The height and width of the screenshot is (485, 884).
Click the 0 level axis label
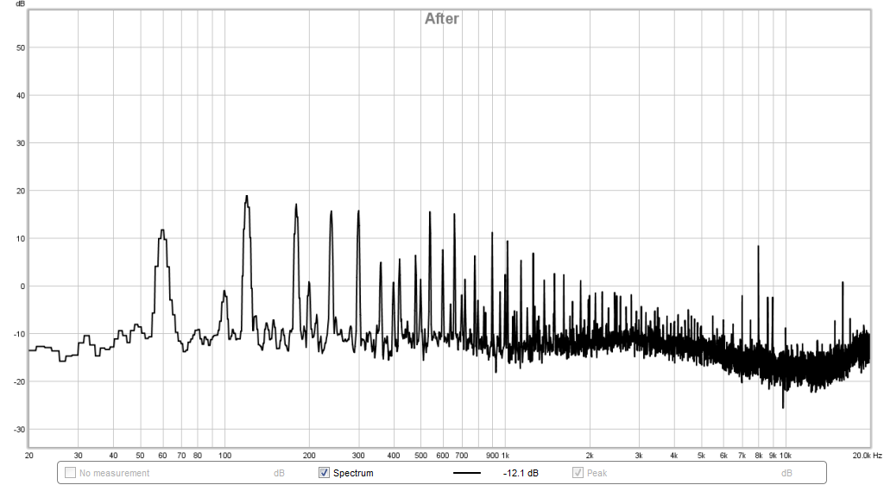tap(22, 287)
